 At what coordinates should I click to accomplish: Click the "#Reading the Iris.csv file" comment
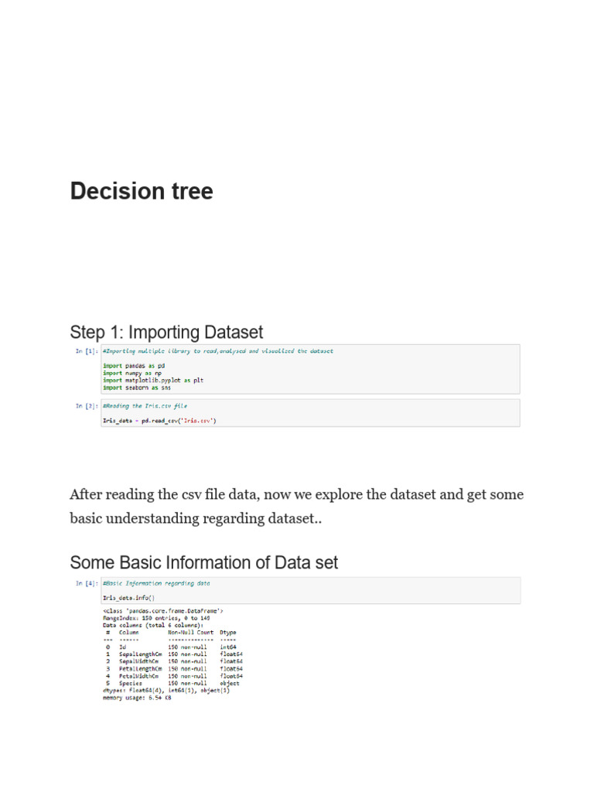click(x=145, y=405)
